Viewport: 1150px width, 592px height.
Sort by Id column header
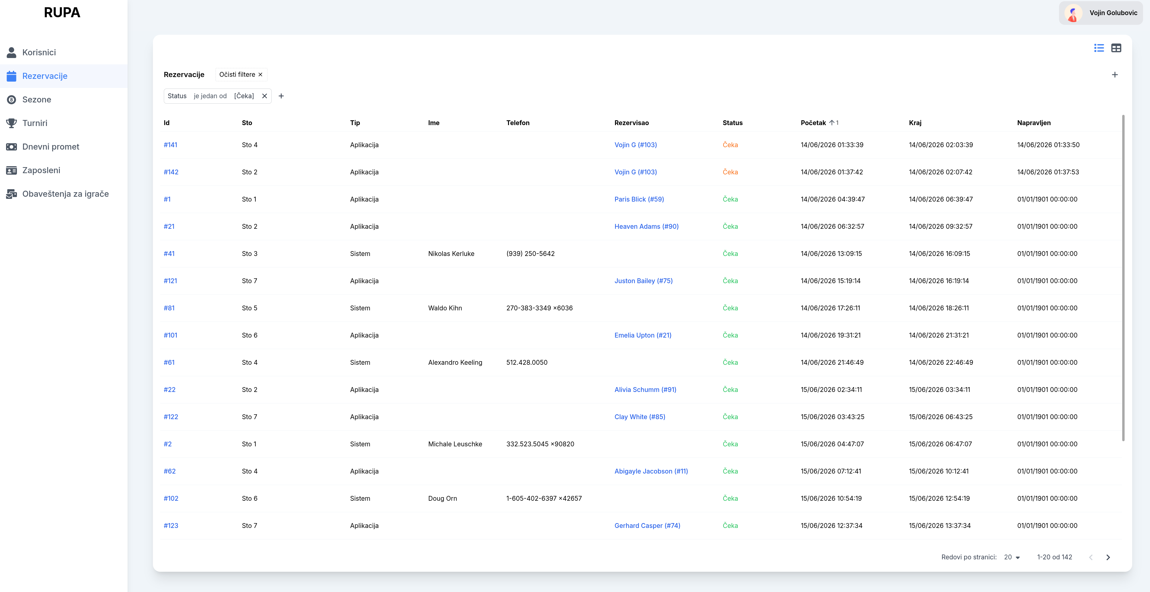(x=167, y=123)
